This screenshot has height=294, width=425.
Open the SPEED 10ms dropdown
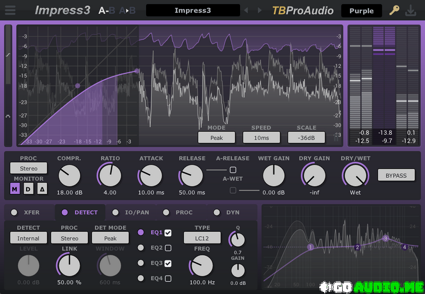(x=261, y=137)
